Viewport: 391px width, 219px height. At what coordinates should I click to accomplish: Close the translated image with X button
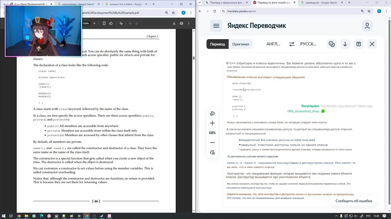click(x=372, y=44)
